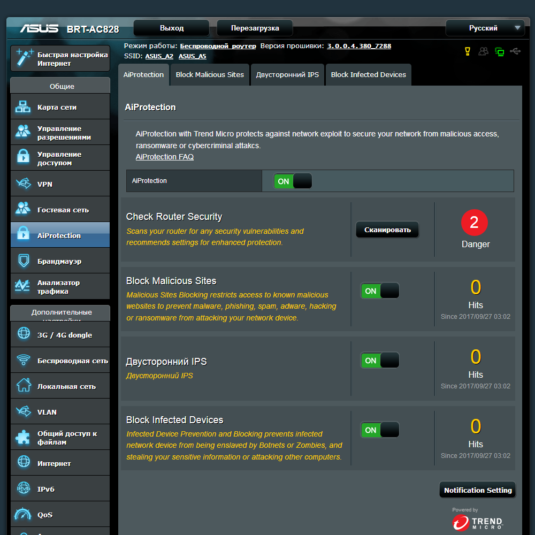Click the firmware version 3.0.0.4.380_7288 link
This screenshot has height=535, width=535.
tap(359, 46)
